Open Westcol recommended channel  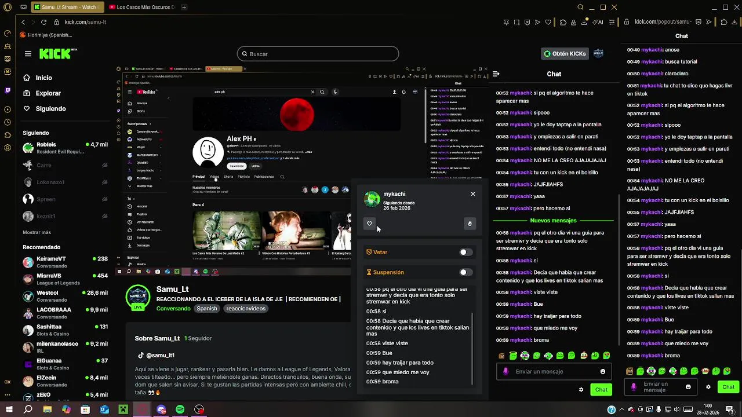pos(65,296)
